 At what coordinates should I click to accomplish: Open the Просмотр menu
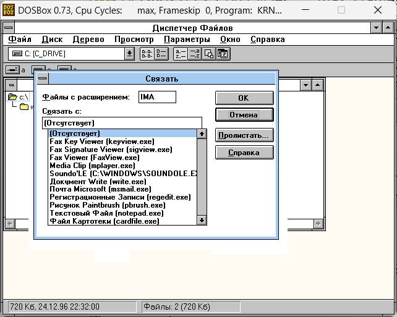134,40
